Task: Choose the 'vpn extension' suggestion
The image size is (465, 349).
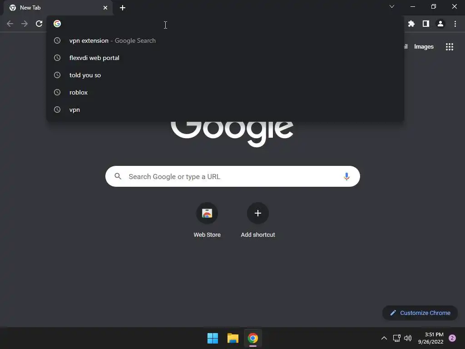Action: [225, 40]
